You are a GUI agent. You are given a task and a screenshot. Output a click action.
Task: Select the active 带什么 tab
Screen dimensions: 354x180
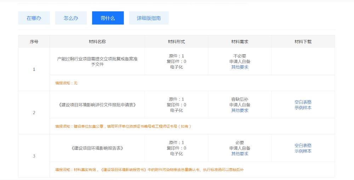(x=108, y=18)
